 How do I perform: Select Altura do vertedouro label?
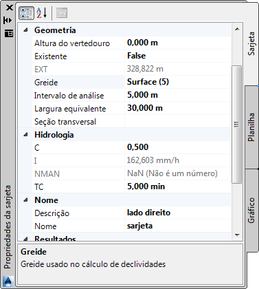coord(72,43)
